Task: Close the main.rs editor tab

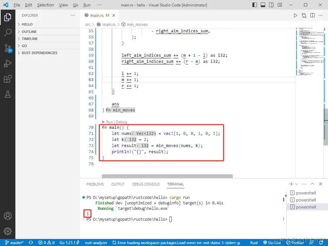Action: [x=114, y=15]
